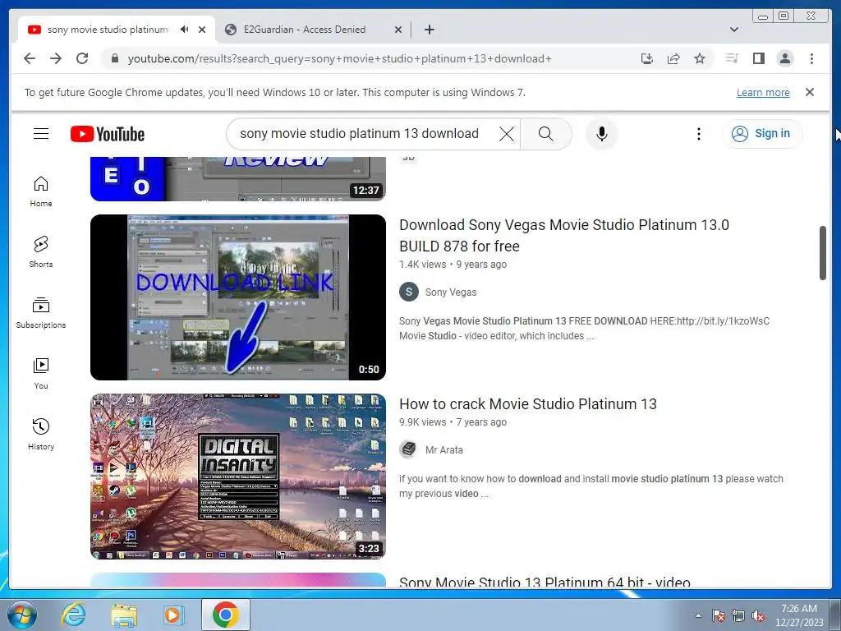Click the Sony Vegas channel avatar

click(x=409, y=292)
